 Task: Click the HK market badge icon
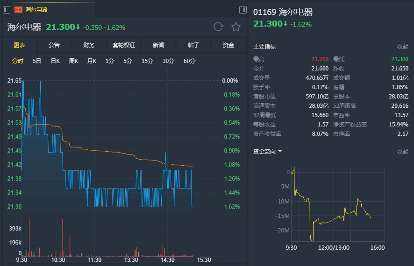pyautogui.click(x=18, y=10)
